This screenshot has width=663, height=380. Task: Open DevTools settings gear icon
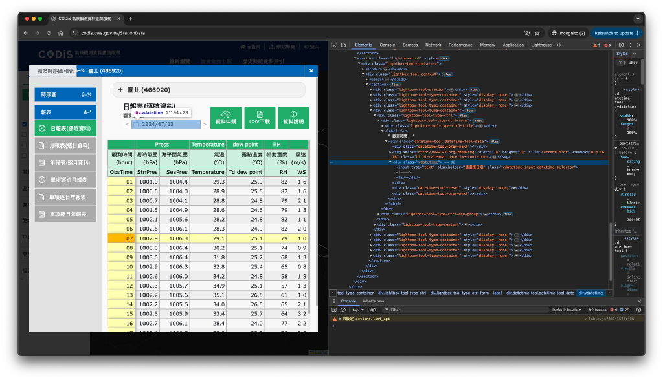(x=620, y=45)
